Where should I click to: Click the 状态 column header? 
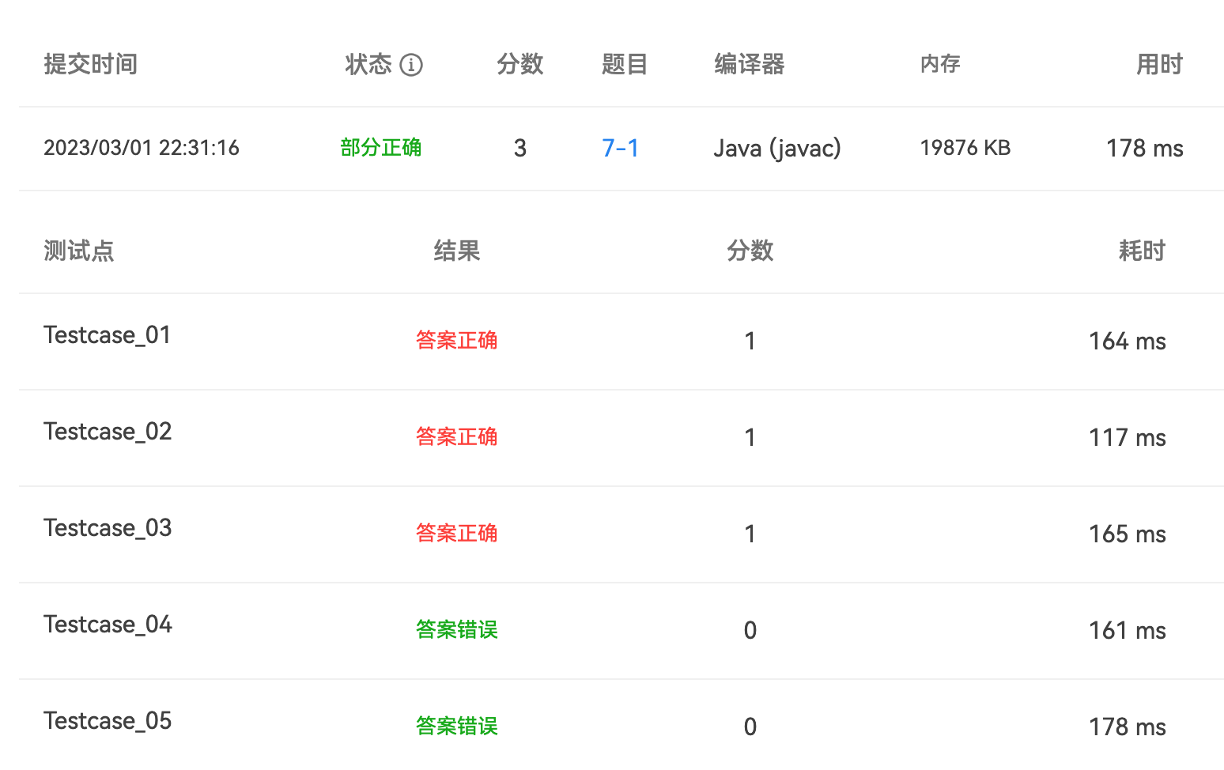pos(368,64)
